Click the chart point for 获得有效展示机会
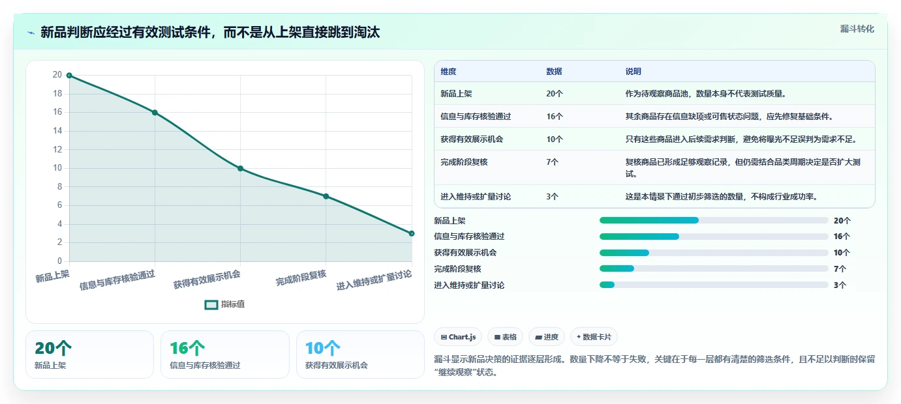 click(240, 168)
